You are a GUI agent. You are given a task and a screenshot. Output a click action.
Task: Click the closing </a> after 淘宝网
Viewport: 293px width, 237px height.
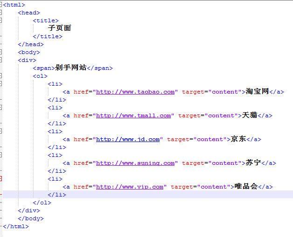[277, 92]
